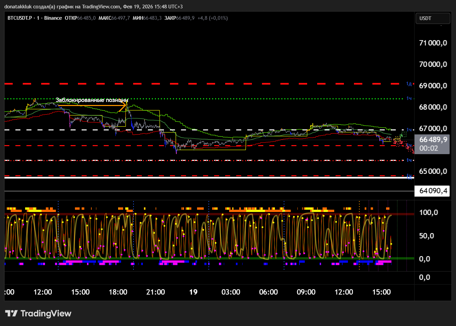Screen dimensions: 456x326
Task: Select the Заблокированные позиции text annotation
Action: [92, 100]
